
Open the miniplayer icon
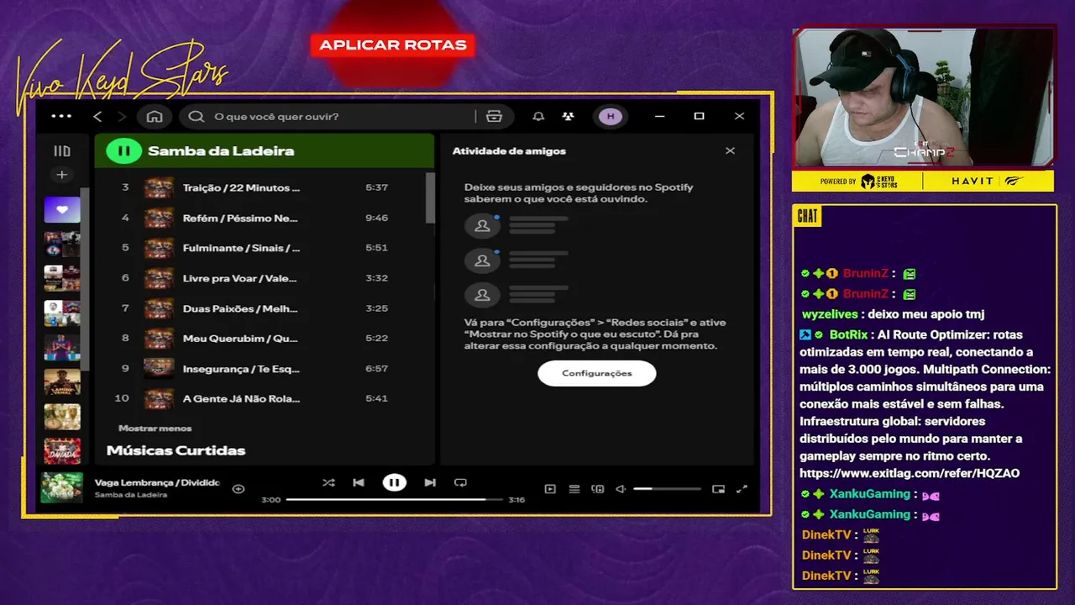tap(718, 488)
